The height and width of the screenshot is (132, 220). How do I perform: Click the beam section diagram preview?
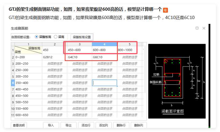tap(177, 81)
